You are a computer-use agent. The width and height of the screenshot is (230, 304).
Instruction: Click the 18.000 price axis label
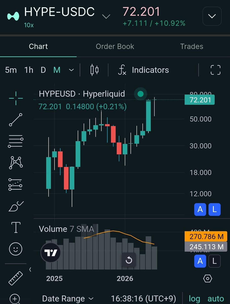tap(201, 172)
